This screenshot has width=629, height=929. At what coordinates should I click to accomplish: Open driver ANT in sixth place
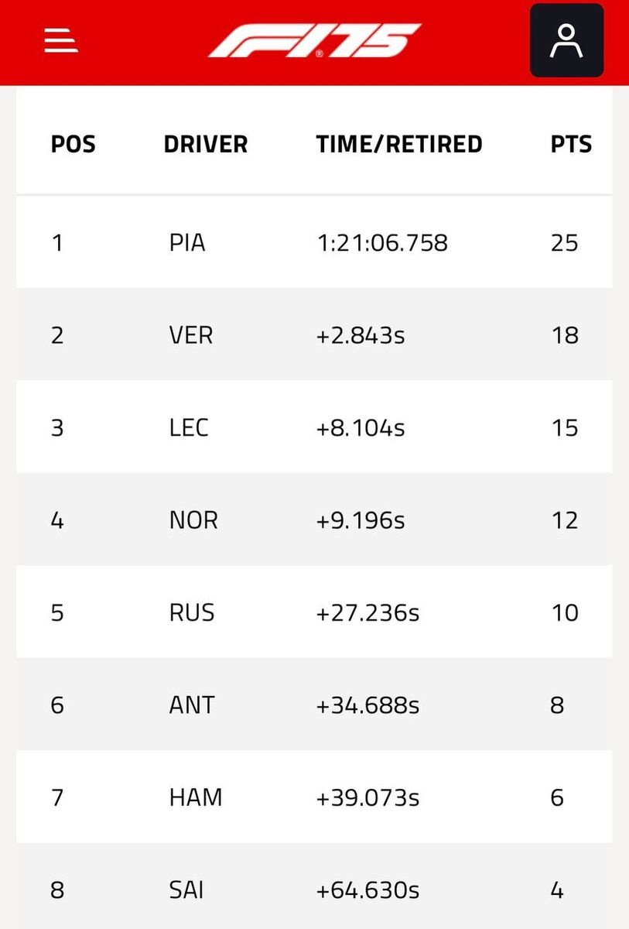tap(192, 705)
